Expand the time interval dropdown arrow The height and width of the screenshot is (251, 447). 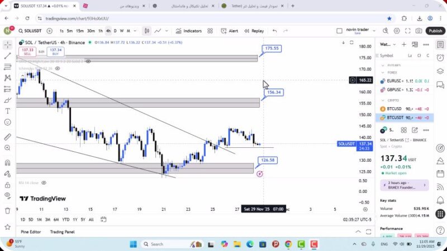135,31
